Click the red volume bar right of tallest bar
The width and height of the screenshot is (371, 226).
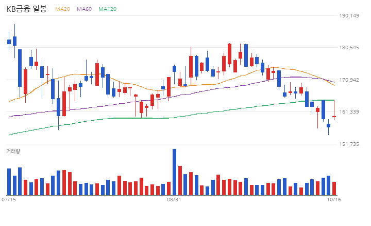180,180
